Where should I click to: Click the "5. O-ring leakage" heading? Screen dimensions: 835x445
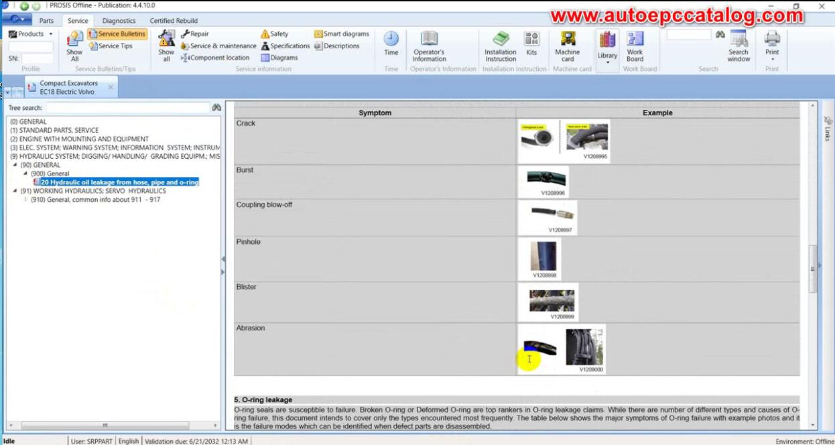263,400
